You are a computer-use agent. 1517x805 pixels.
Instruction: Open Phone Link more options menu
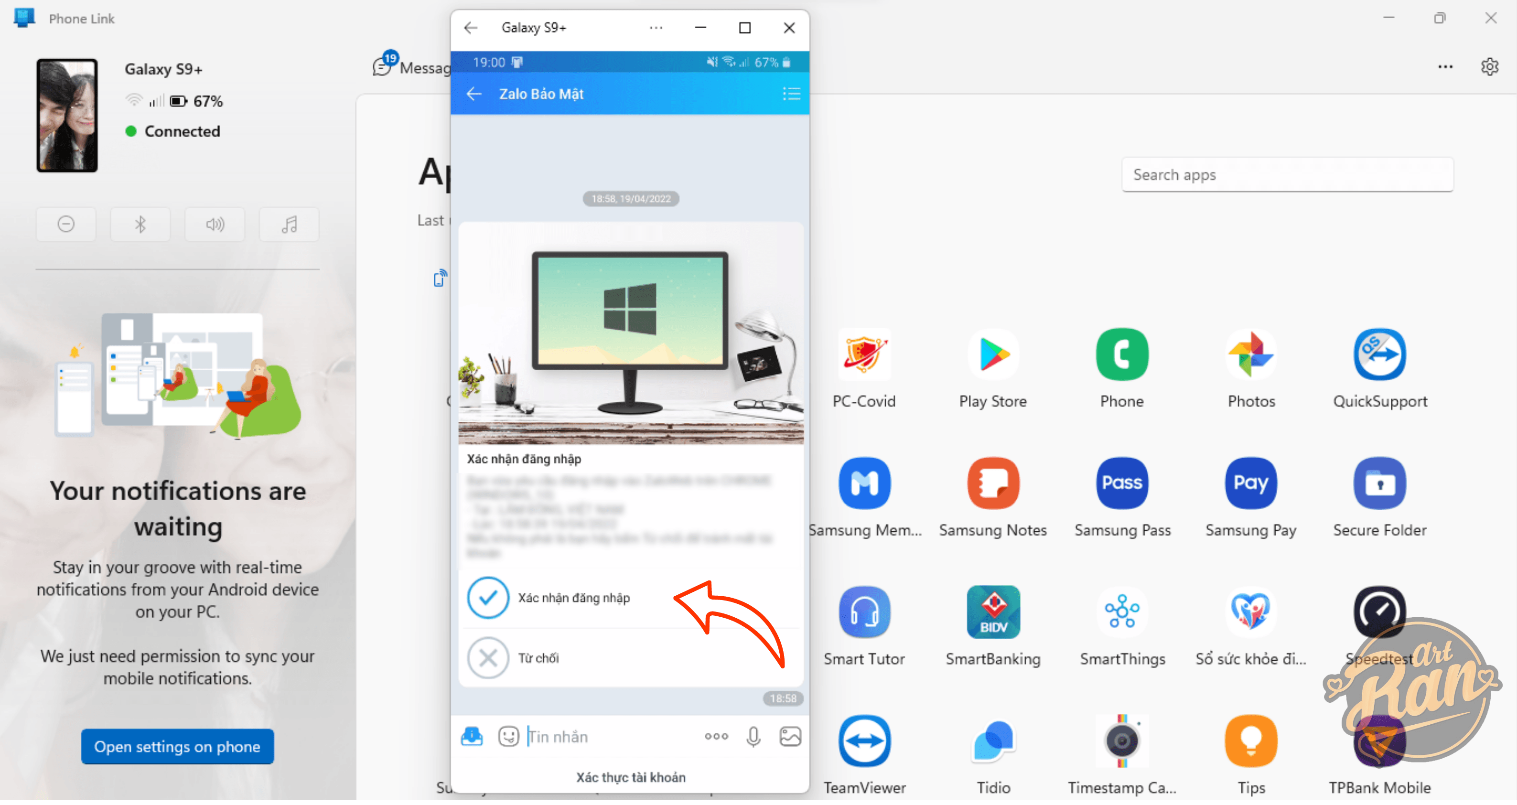[1445, 66]
